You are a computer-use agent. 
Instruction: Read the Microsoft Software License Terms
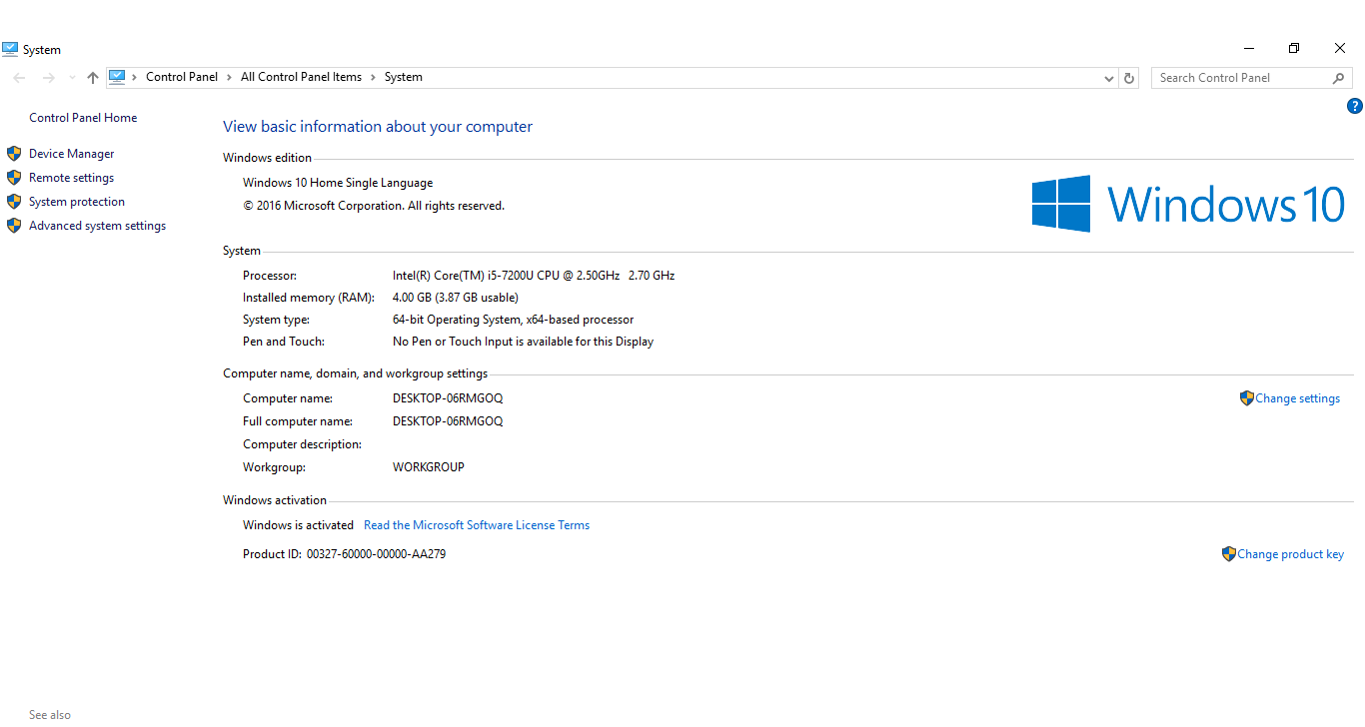(477, 525)
